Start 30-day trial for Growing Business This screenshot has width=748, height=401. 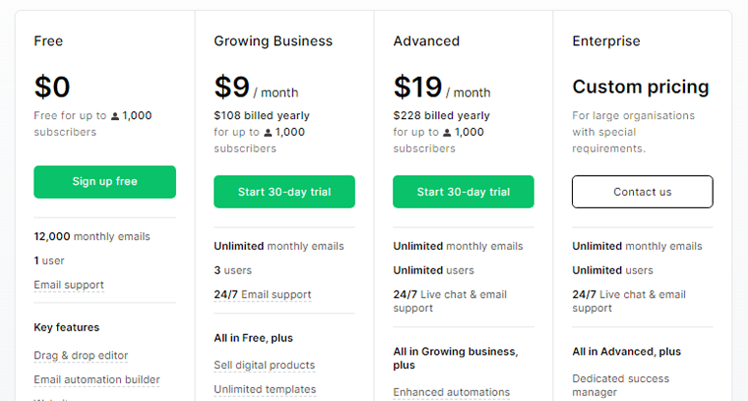point(284,192)
